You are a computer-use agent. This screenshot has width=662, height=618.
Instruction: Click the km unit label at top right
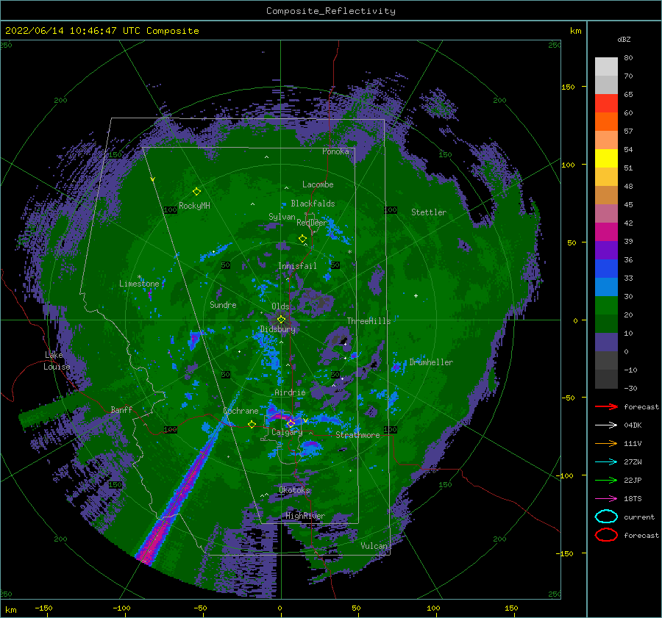(575, 31)
